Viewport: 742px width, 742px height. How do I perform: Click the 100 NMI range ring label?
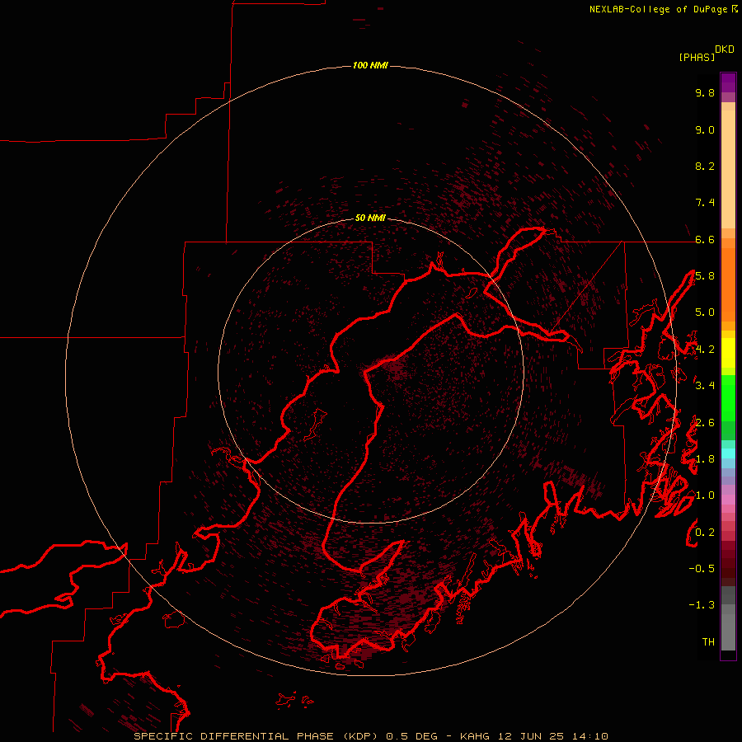click(x=370, y=65)
